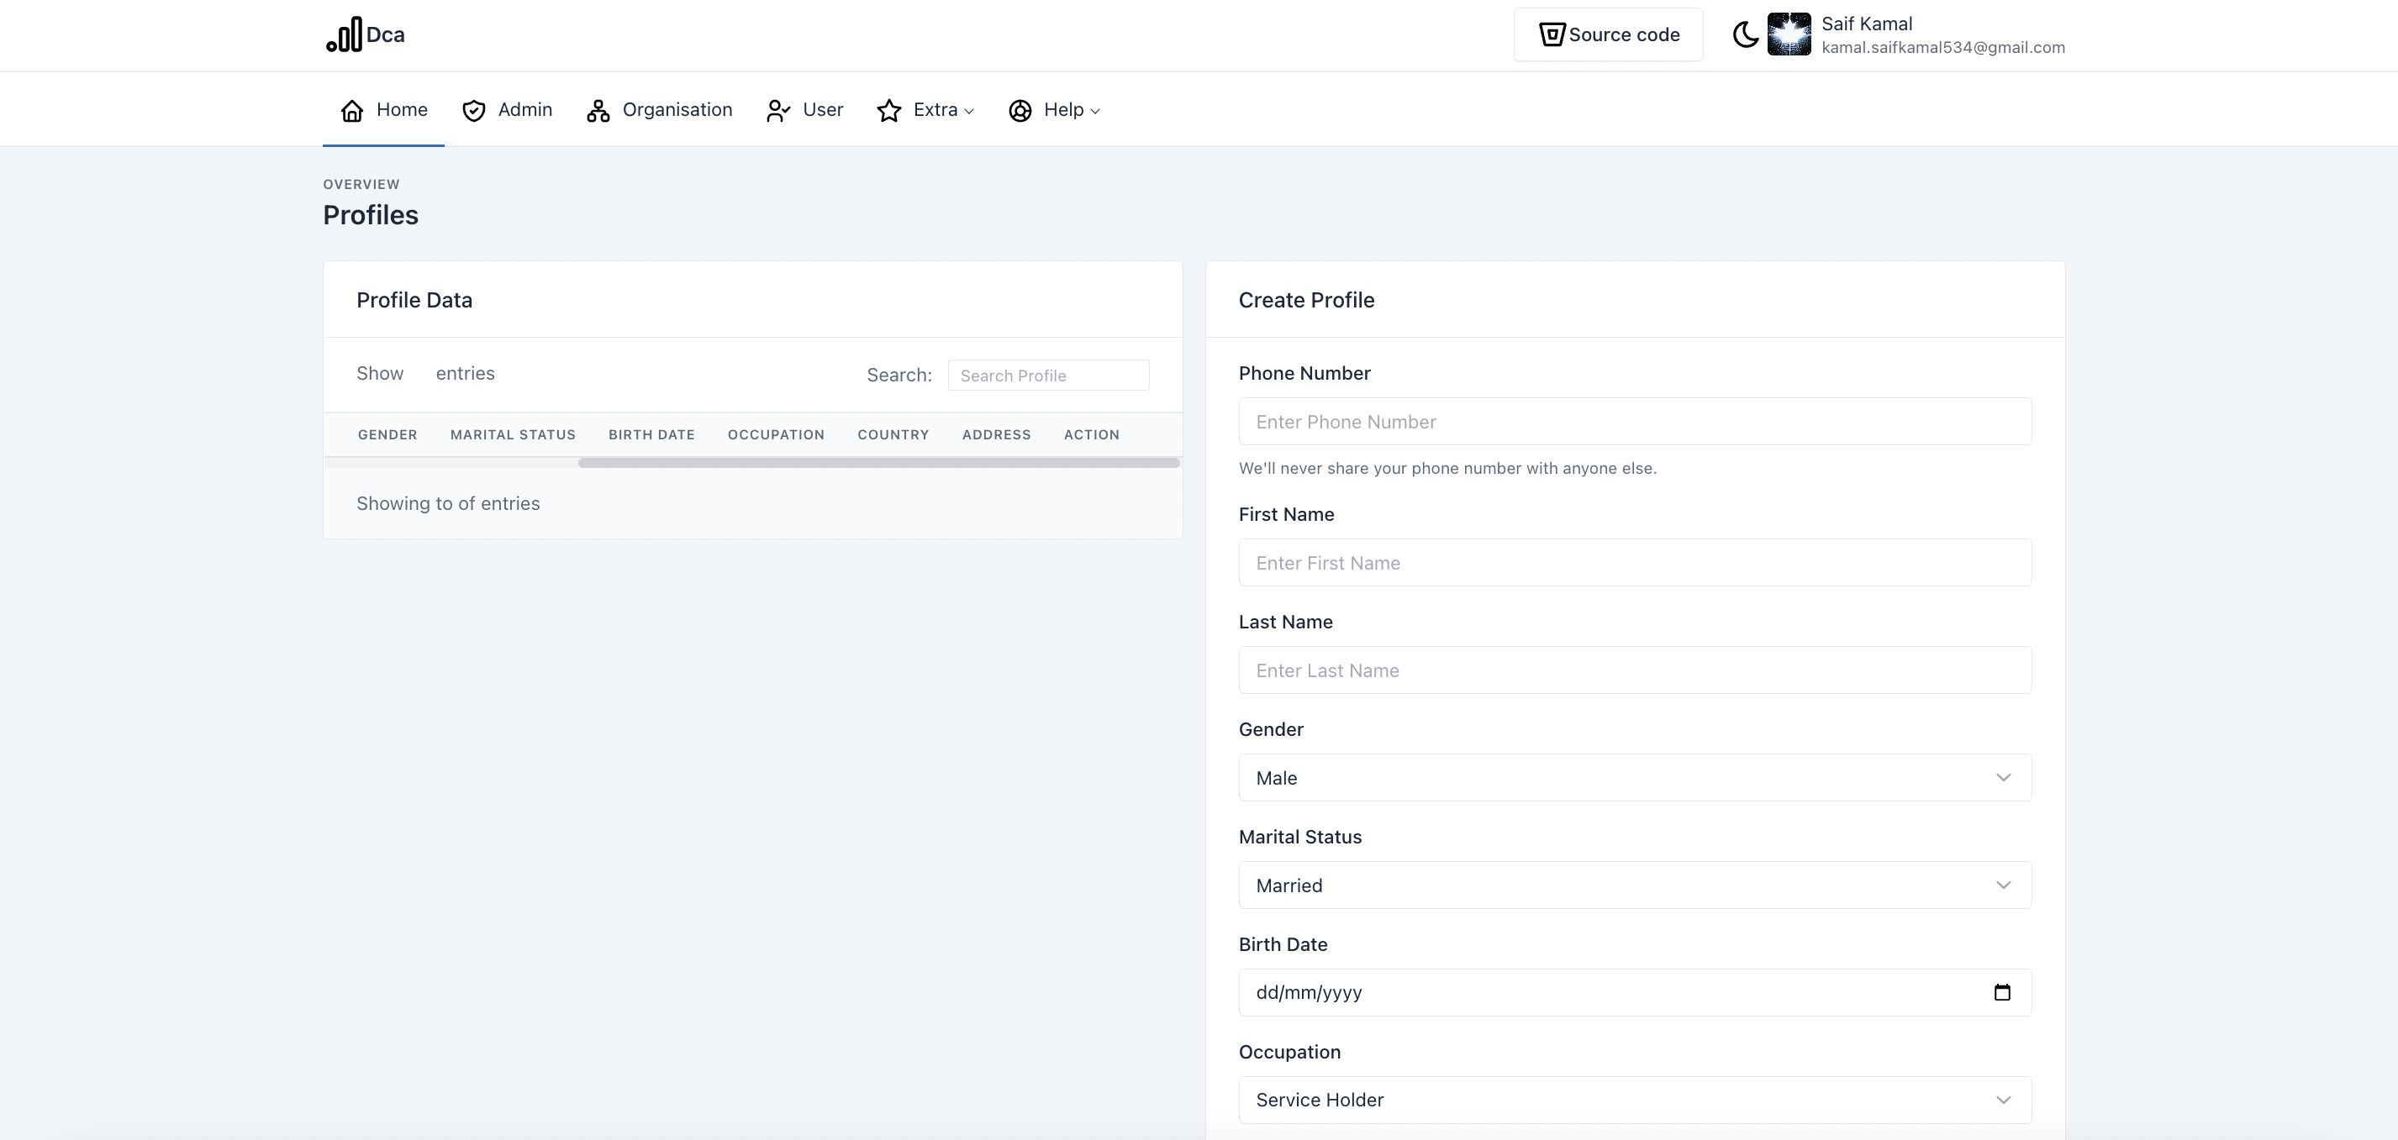Screen dimensions: 2398x1140
Task: Toggle dark mode with moon icon
Action: pos(1745,35)
